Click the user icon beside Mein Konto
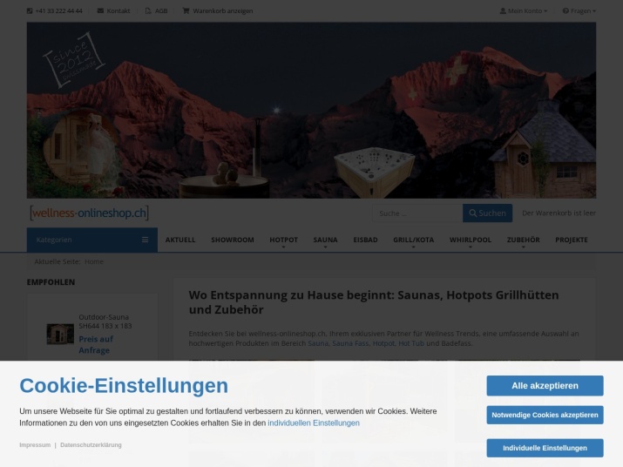623x467 pixels. [503, 10]
